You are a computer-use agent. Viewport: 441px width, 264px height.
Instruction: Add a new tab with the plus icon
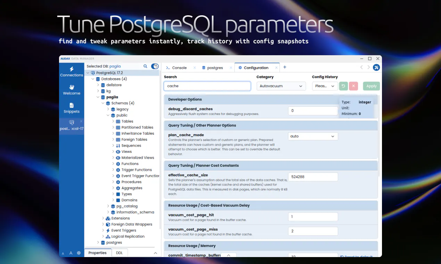coord(285,67)
